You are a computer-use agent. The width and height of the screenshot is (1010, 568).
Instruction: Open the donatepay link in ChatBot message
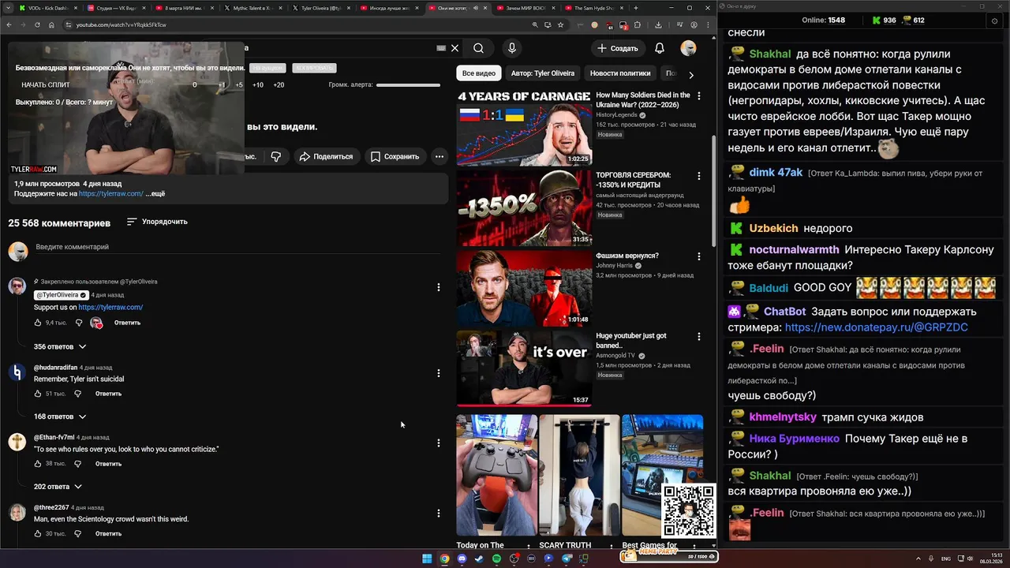pos(876,327)
